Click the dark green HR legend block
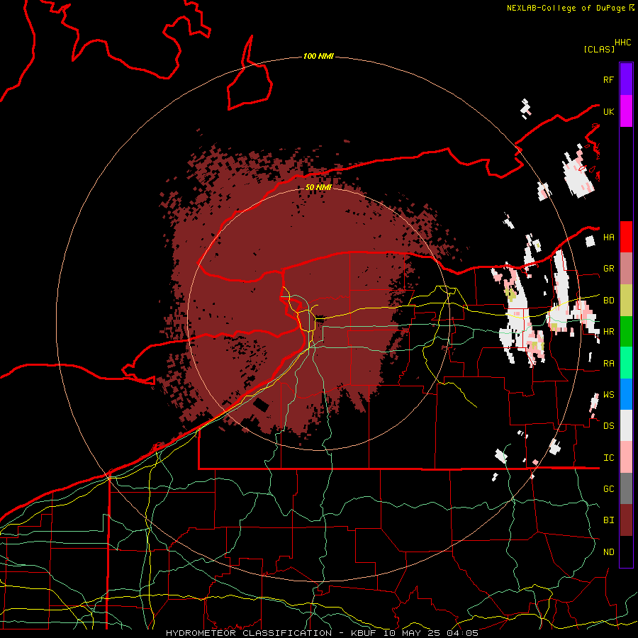 pos(626,332)
